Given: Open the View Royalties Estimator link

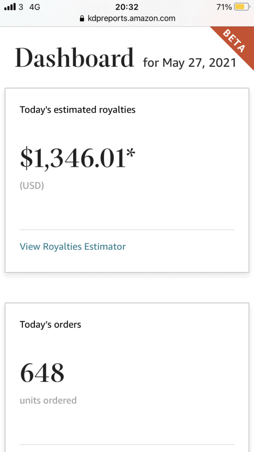Looking at the screenshot, I should coord(73,246).
